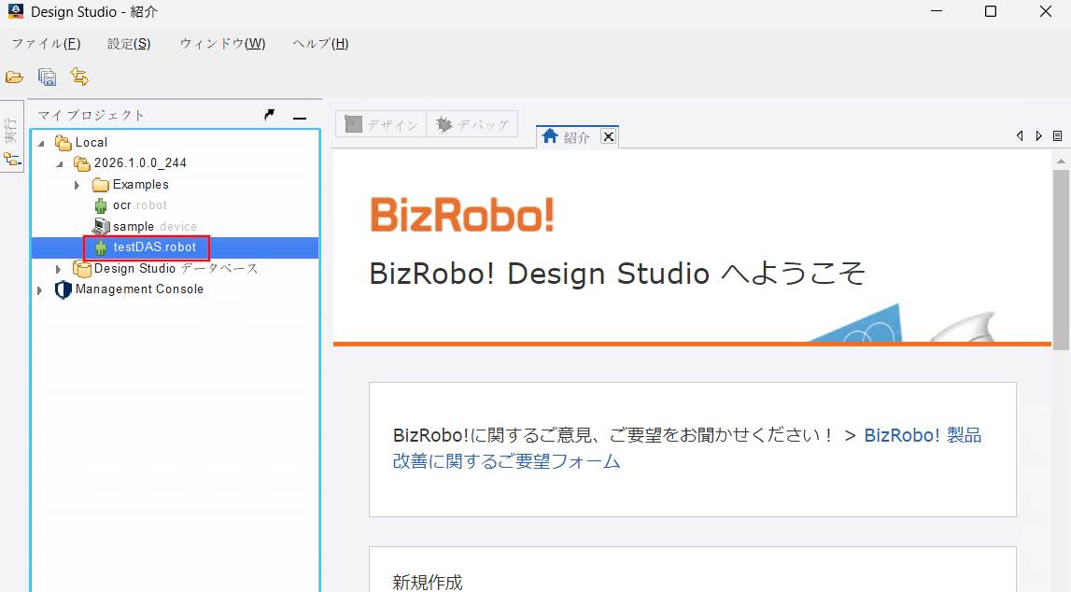The width and height of the screenshot is (1071, 592).
Task: Select the 2026.1.0.0_244 project label
Action: (140, 162)
